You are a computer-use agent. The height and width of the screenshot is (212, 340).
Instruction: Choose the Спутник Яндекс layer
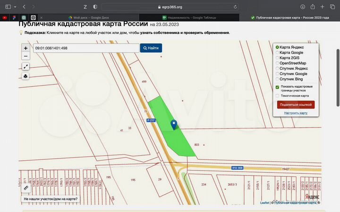[277, 68]
